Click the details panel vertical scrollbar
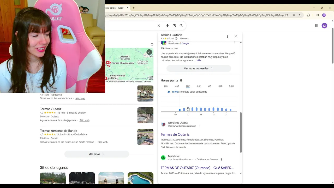 pyautogui.click(x=241, y=133)
